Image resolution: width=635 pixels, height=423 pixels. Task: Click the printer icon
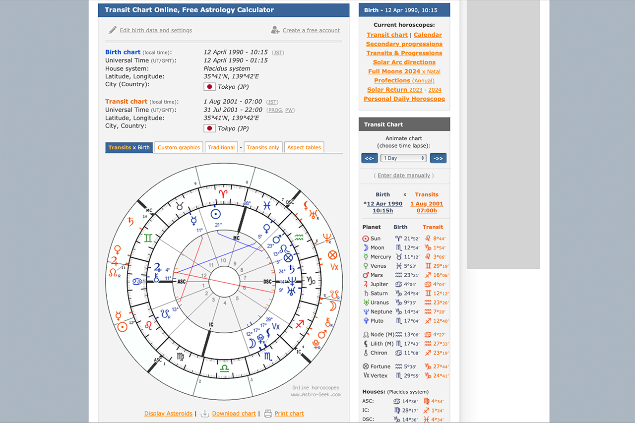tap(268, 413)
